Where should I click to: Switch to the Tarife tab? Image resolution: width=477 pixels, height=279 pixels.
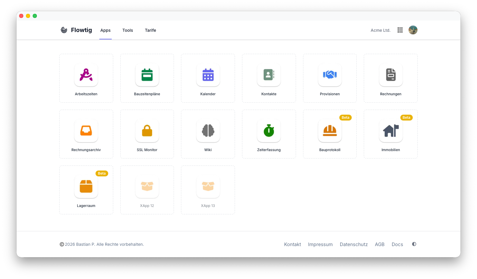pyautogui.click(x=150, y=30)
